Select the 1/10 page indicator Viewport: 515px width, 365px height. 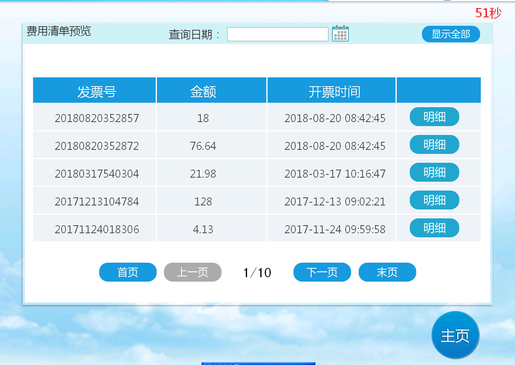[x=257, y=273]
